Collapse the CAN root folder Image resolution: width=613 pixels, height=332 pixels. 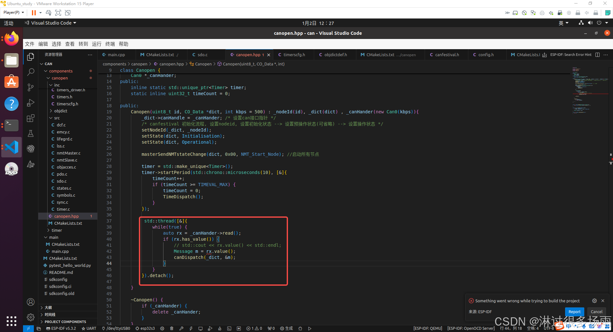68,64
